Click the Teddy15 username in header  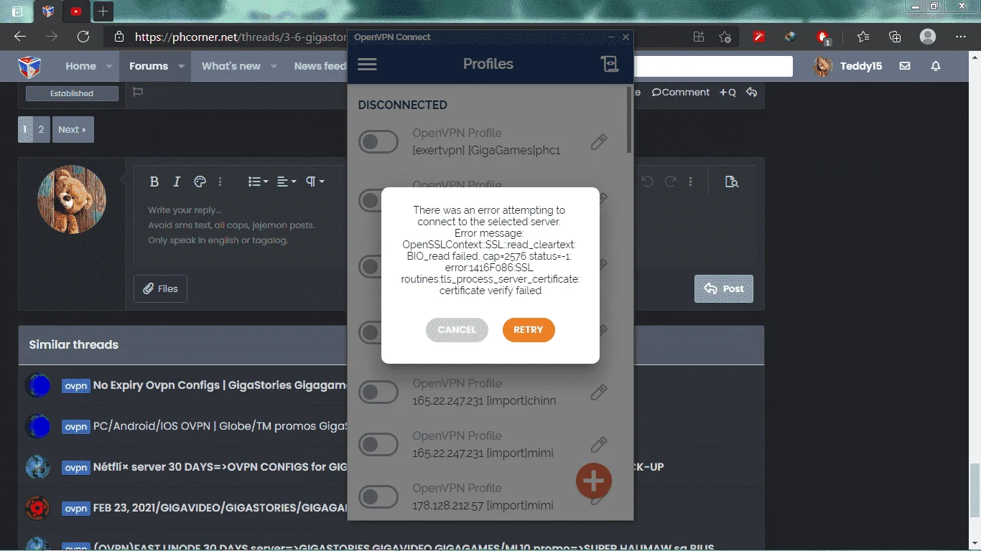pos(861,66)
